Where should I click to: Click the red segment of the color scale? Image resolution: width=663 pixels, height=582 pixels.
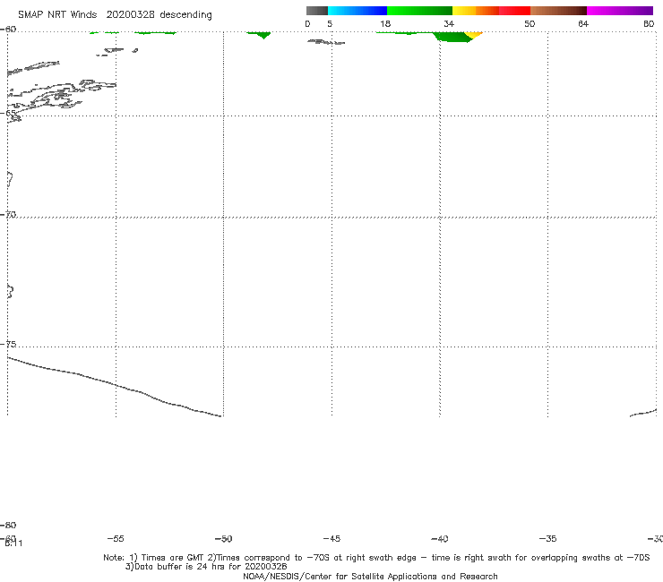coord(514,11)
